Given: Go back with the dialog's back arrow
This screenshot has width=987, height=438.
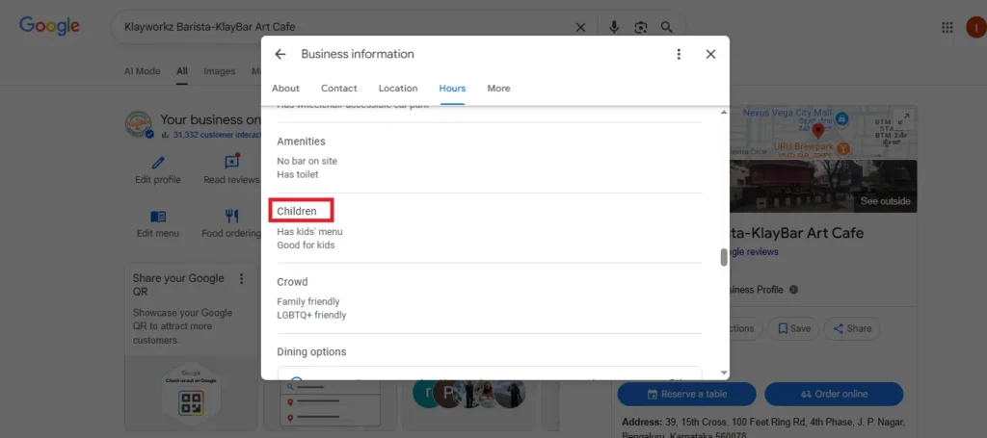Looking at the screenshot, I should click(280, 54).
